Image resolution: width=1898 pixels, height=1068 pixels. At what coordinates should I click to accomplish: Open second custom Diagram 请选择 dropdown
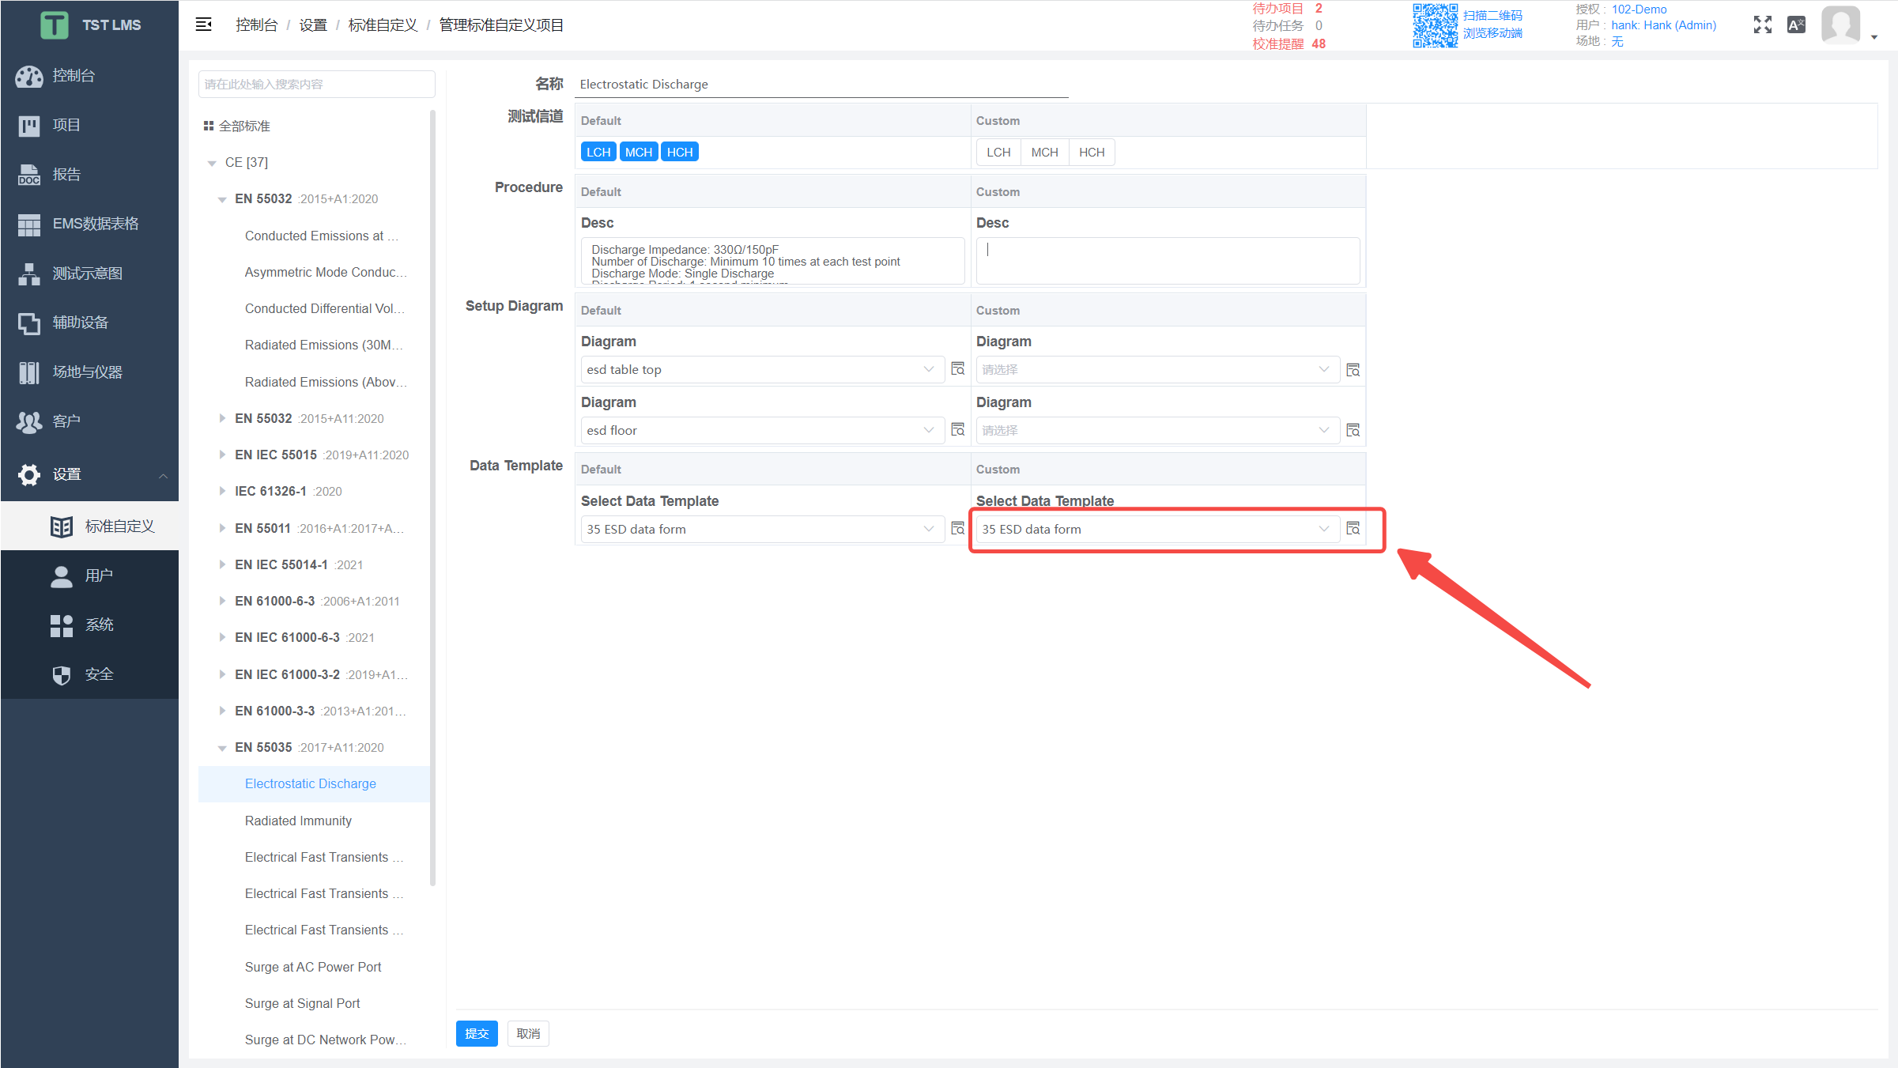pyautogui.click(x=1157, y=430)
